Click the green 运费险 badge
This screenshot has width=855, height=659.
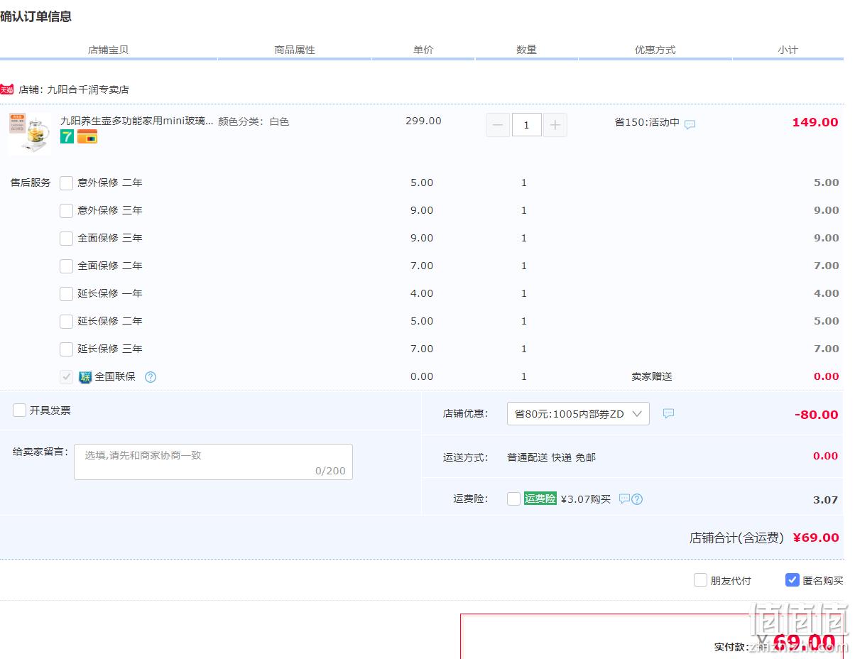pyautogui.click(x=540, y=499)
